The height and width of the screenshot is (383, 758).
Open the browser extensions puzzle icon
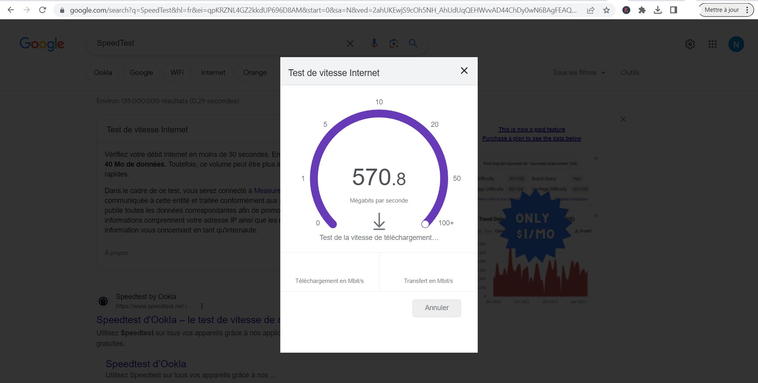pyautogui.click(x=642, y=10)
